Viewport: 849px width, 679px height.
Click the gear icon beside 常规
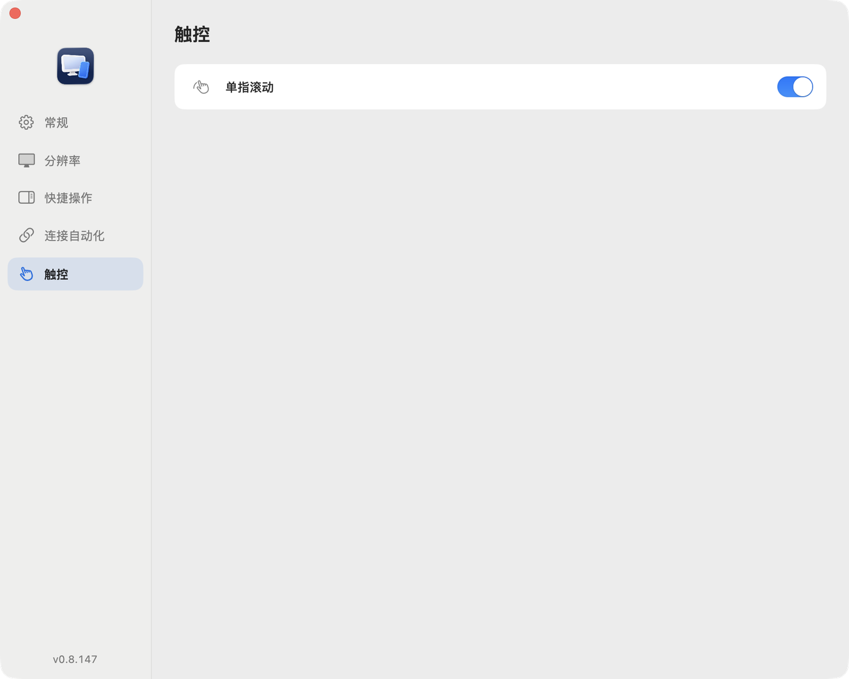26,122
